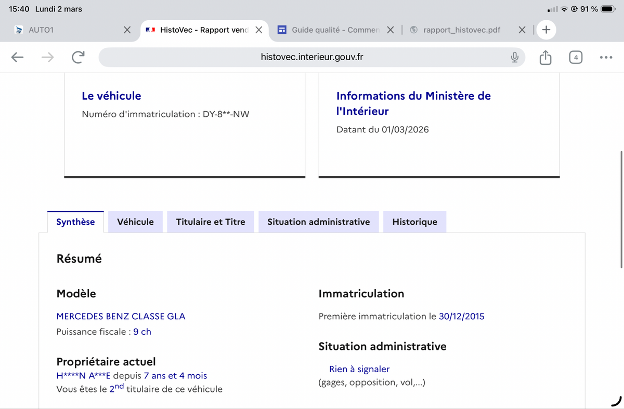Select the Synthèse tab
Viewport: 624px width, 409px height.
(x=75, y=222)
